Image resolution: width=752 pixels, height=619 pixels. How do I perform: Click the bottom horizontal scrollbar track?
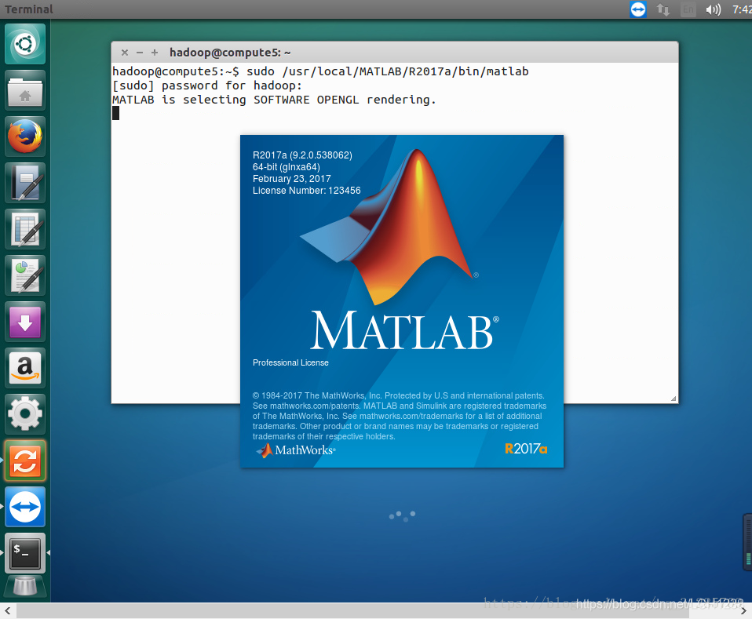click(353, 611)
